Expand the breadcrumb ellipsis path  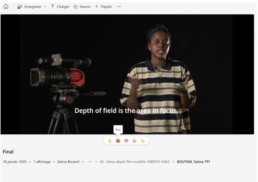pyautogui.click(x=90, y=162)
